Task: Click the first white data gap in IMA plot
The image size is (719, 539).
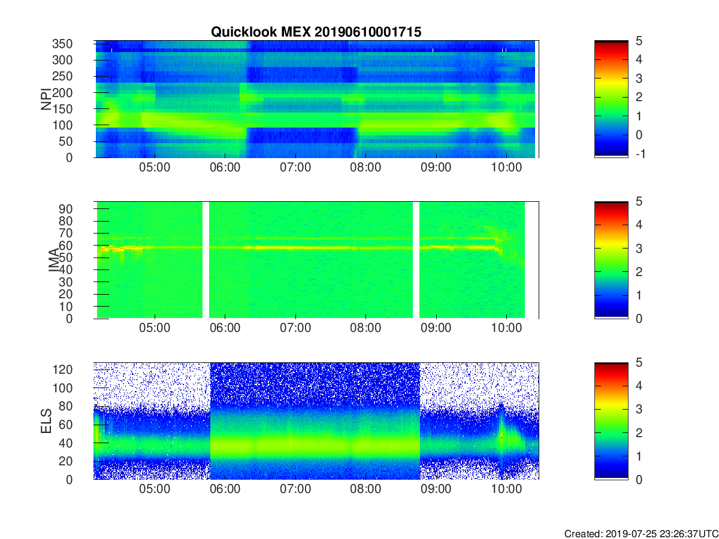Action: pyautogui.click(x=206, y=260)
